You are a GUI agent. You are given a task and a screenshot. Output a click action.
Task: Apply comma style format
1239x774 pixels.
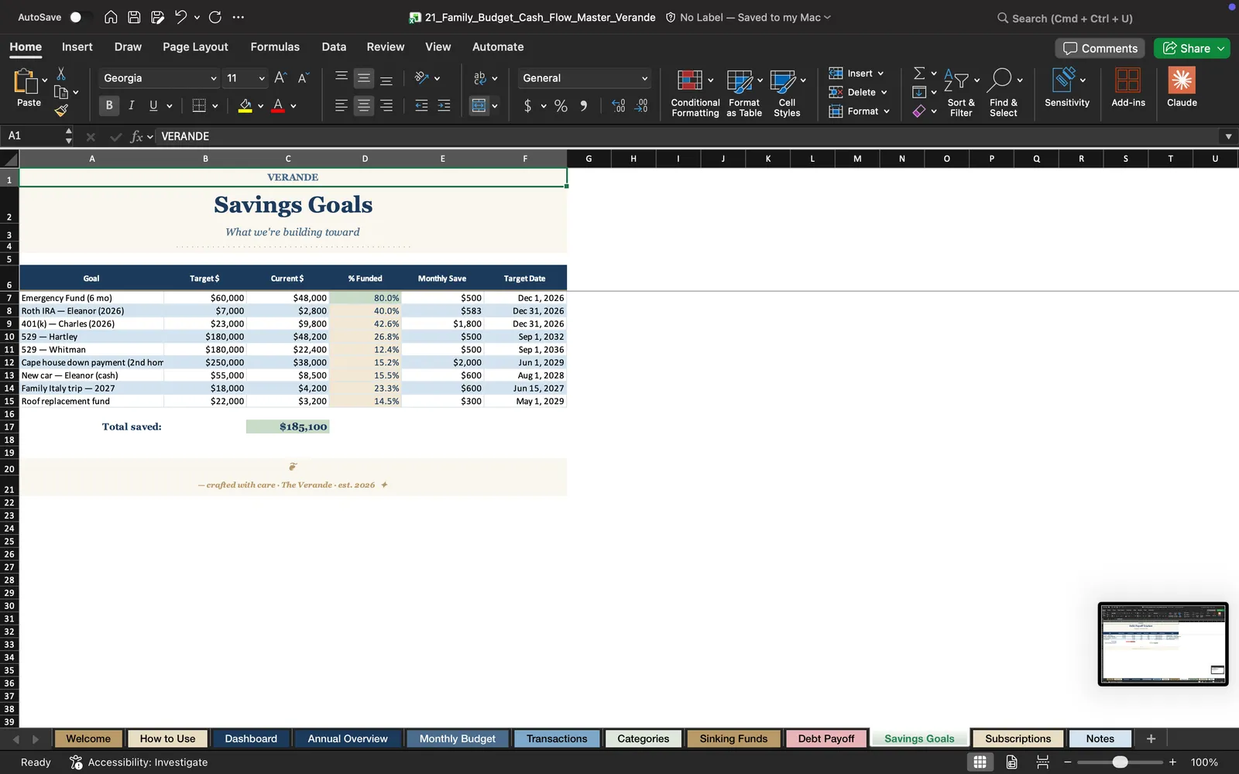[583, 106]
